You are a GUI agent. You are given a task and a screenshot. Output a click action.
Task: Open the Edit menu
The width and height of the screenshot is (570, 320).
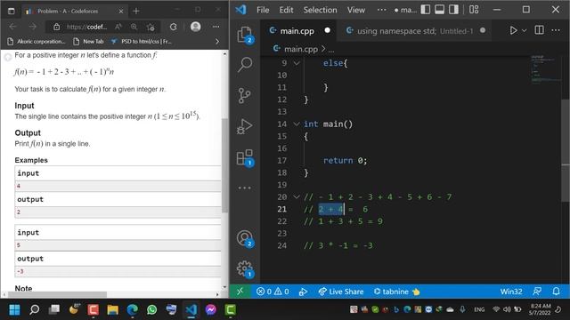coord(286,10)
